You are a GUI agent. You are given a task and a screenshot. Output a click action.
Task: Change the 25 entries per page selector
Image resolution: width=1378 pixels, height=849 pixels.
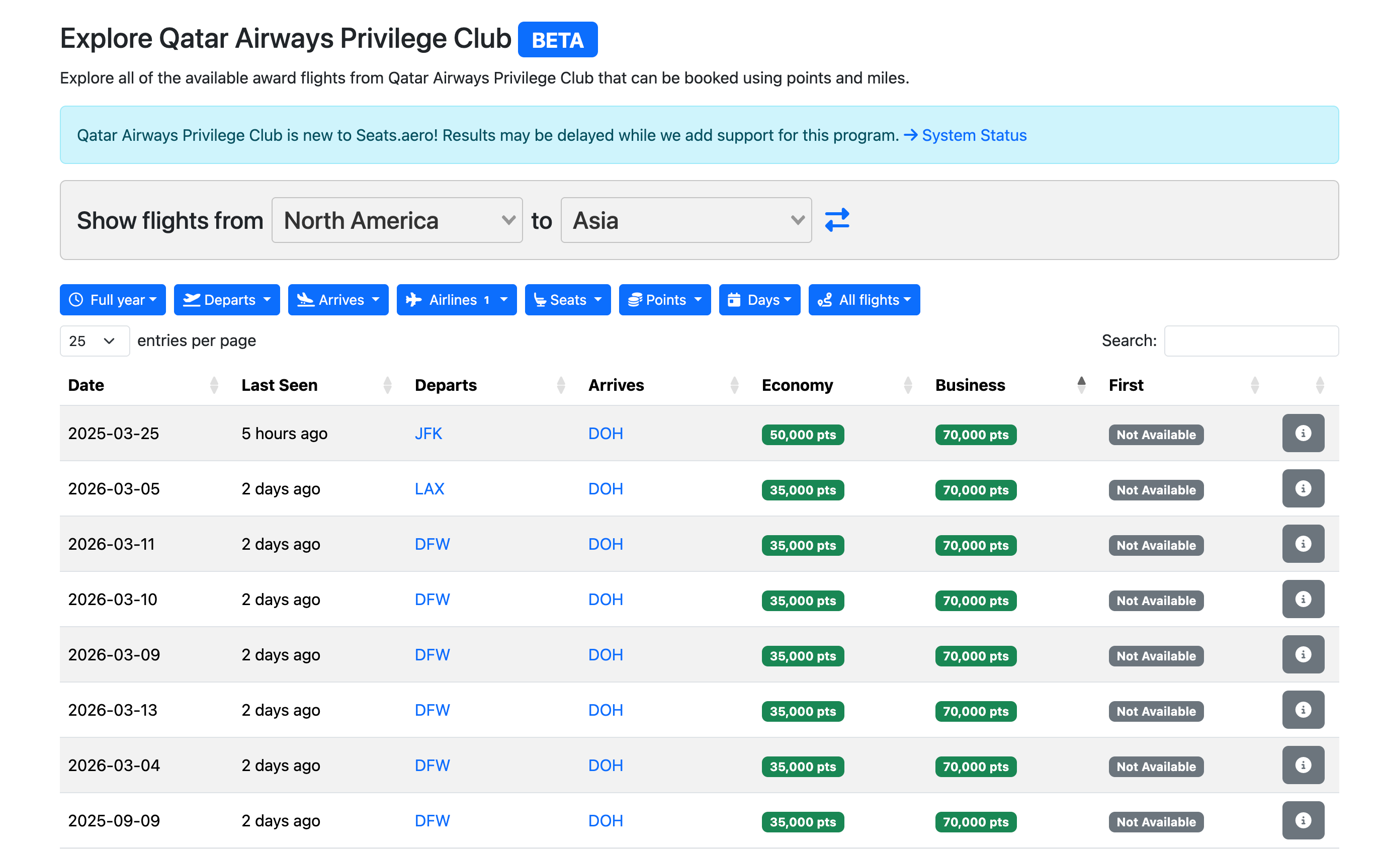pyautogui.click(x=94, y=341)
